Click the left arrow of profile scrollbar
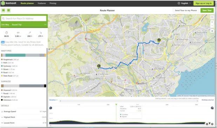The height and width of the screenshot is (128, 217). coord(60,101)
